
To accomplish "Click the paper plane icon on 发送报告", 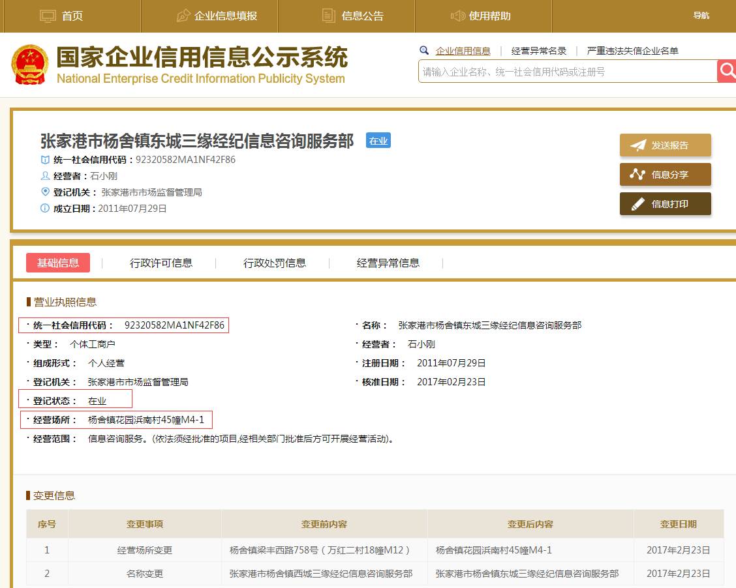I will [637, 145].
